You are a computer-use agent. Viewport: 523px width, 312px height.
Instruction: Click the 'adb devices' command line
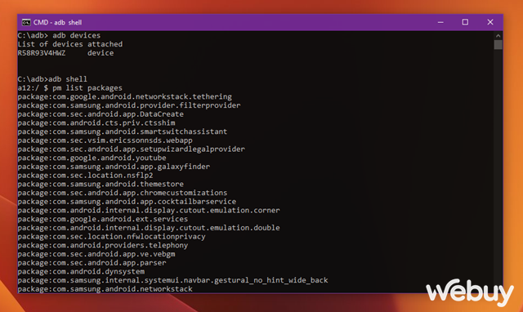pyautogui.click(x=59, y=35)
